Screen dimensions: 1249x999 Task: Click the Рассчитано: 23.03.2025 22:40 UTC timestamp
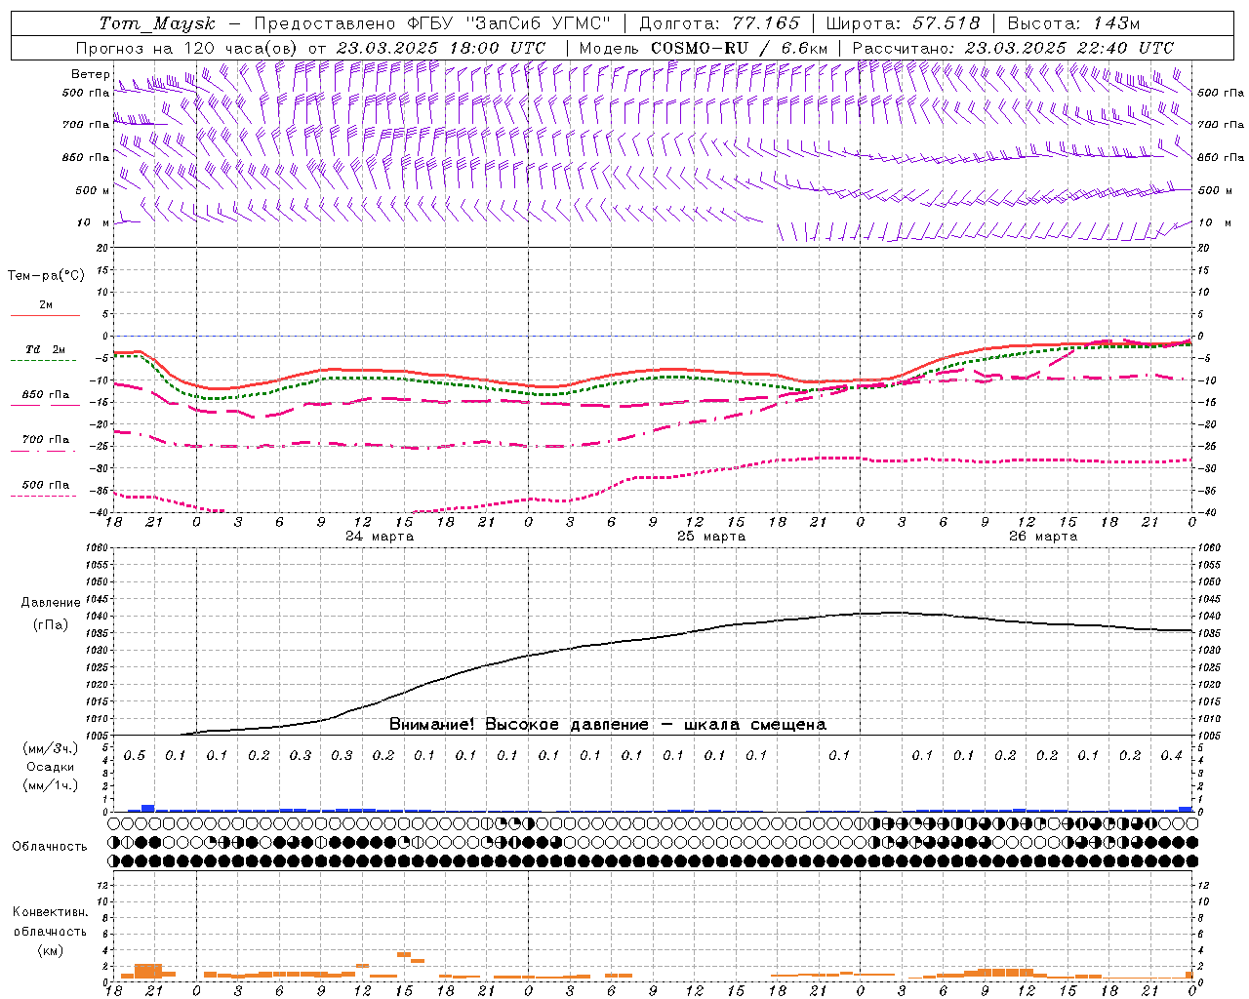click(1013, 48)
